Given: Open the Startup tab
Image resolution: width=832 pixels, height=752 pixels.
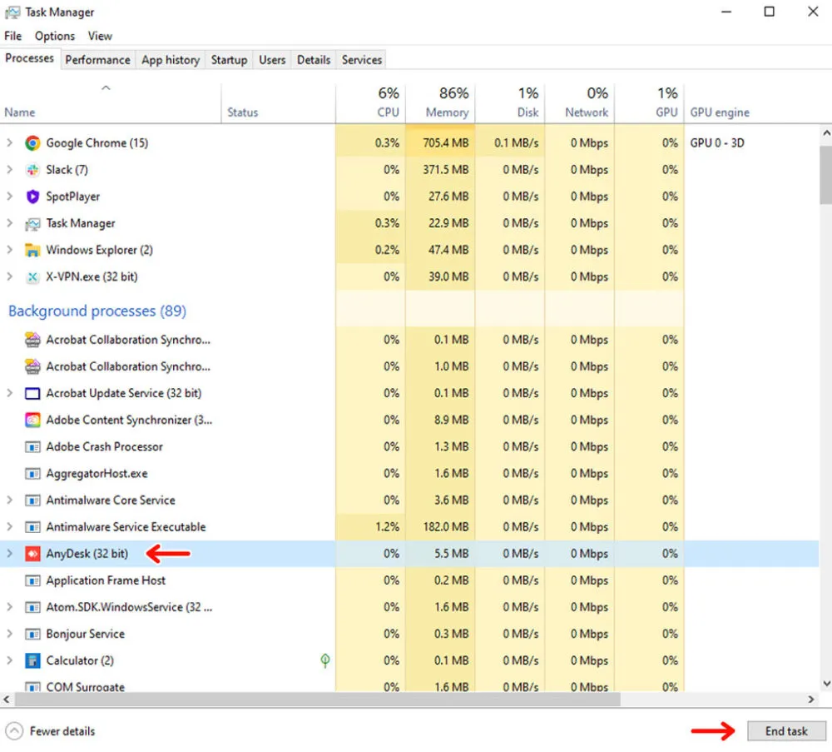Looking at the screenshot, I should point(229,60).
